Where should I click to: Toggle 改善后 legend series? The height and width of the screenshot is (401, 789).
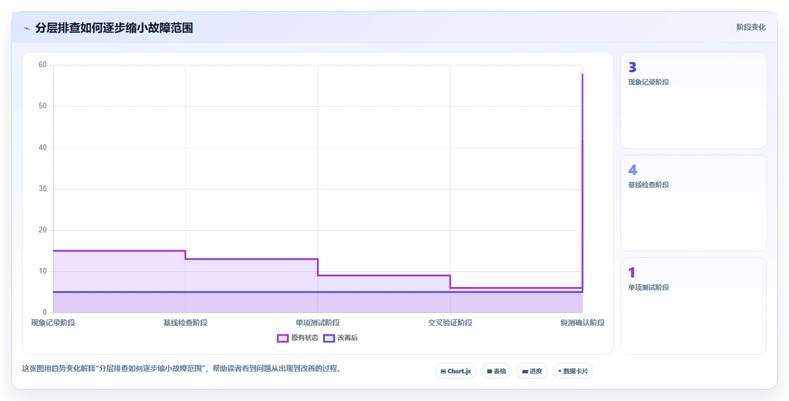click(x=341, y=338)
